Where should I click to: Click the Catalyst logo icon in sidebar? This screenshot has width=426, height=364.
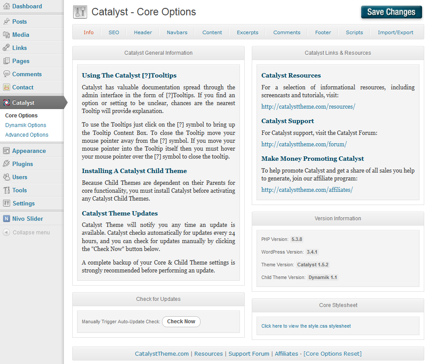(x=6, y=102)
